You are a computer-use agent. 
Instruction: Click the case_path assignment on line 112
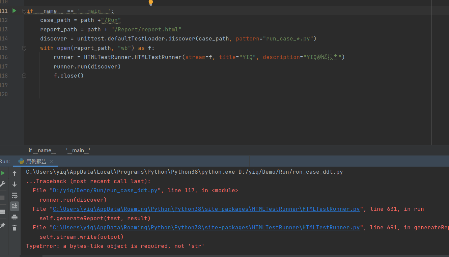tap(81, 20)
